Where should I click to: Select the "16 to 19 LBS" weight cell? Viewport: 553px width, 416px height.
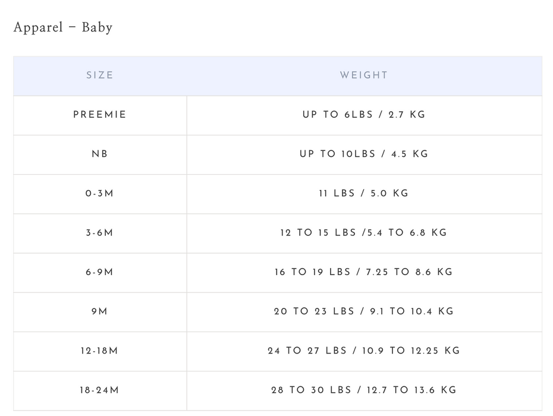click(364, 272)
